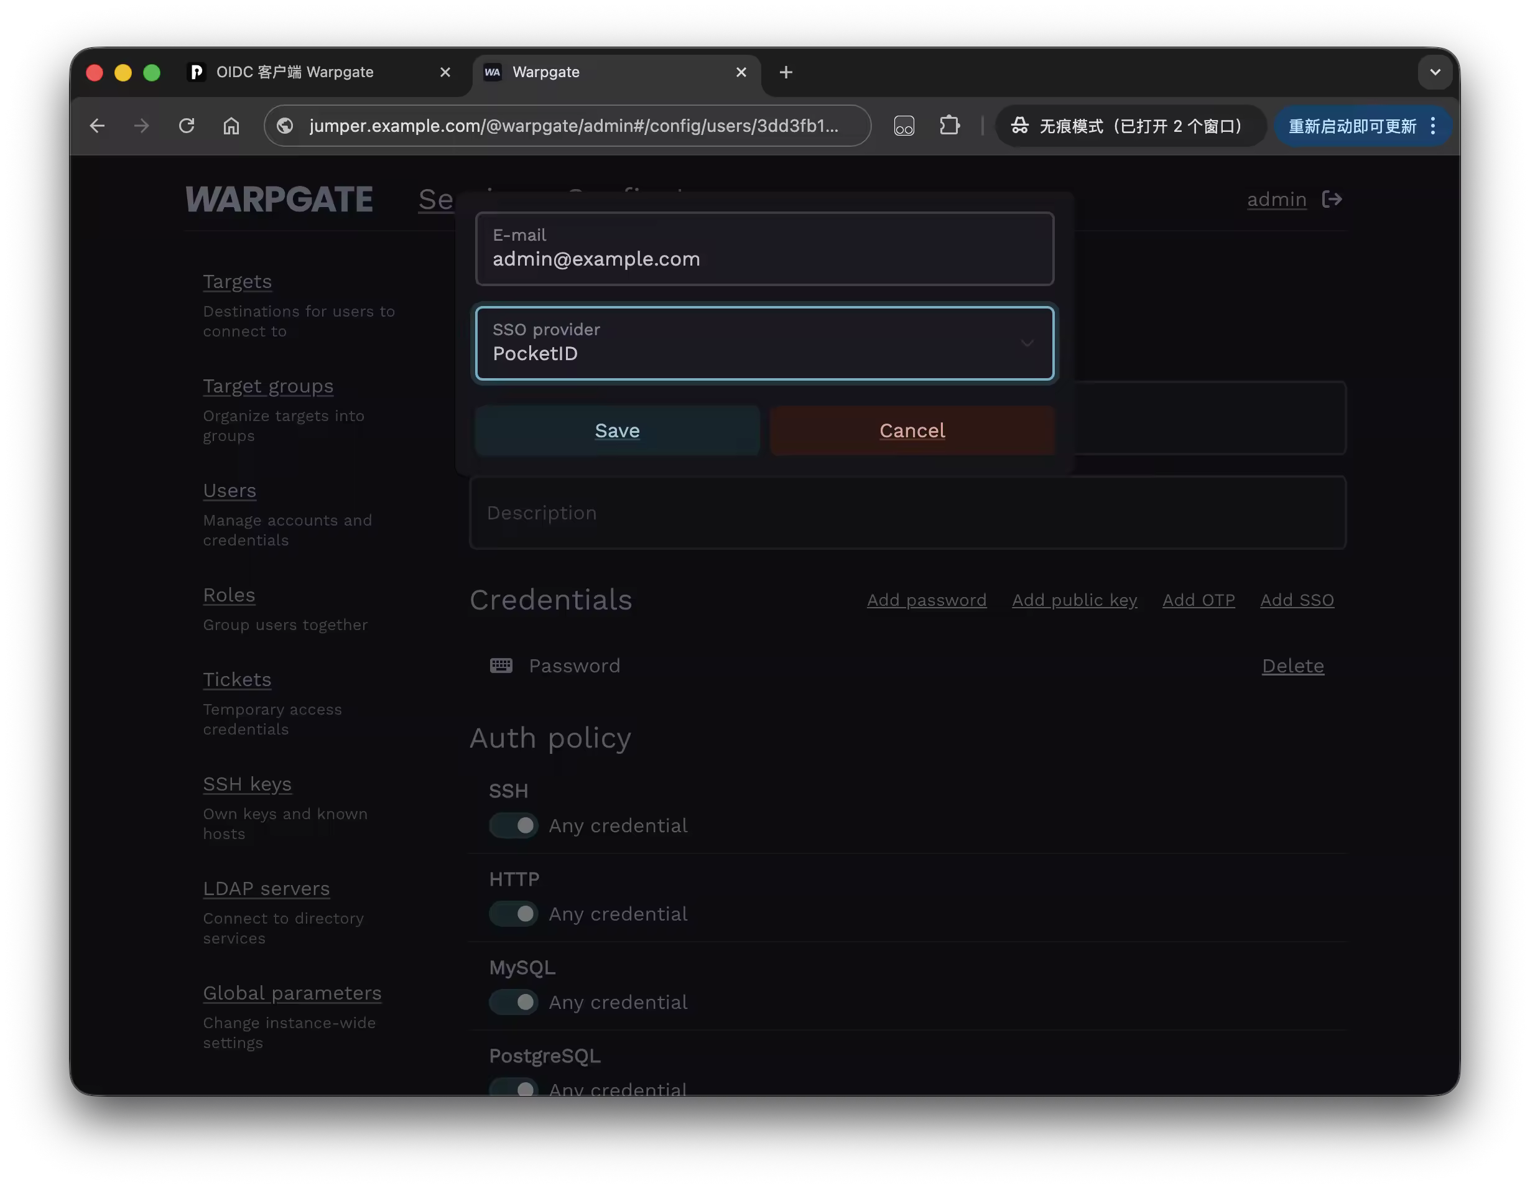Click the Add public key link
Image resolution: width=1530 pixels, height=1188 pixels.
coord(1074,600)
